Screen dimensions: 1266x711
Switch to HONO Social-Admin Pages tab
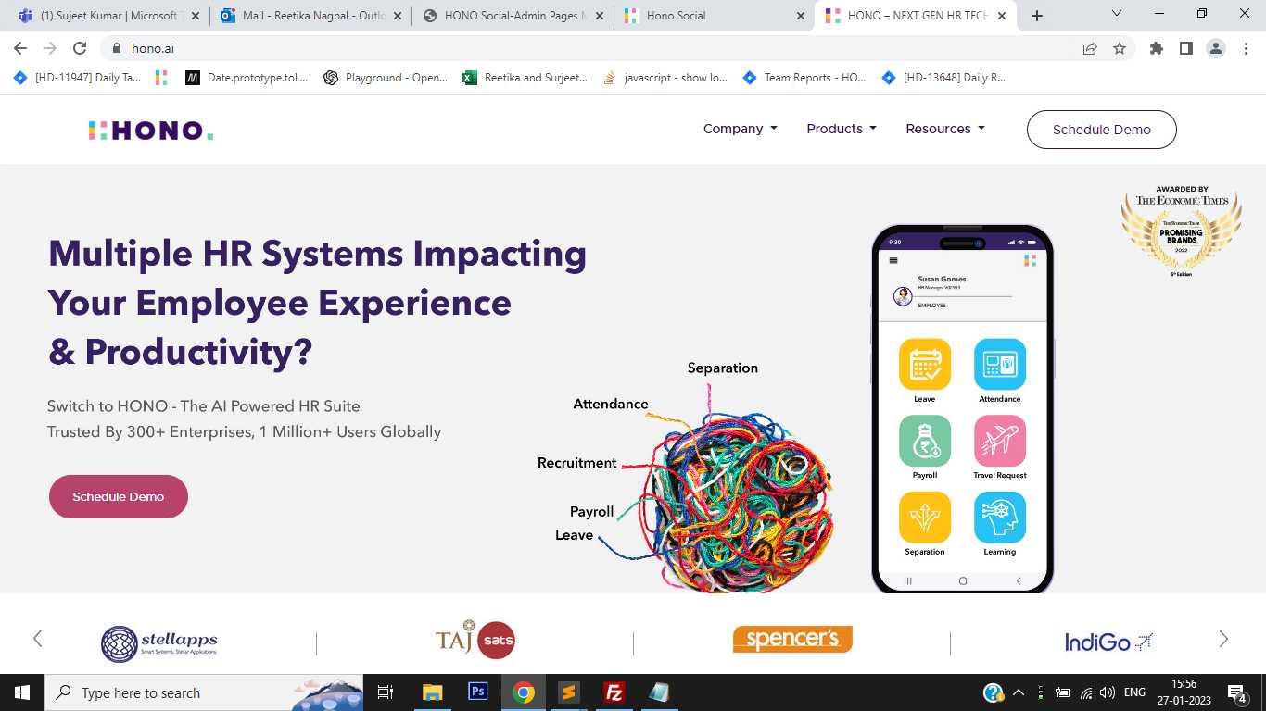(513, 16)
